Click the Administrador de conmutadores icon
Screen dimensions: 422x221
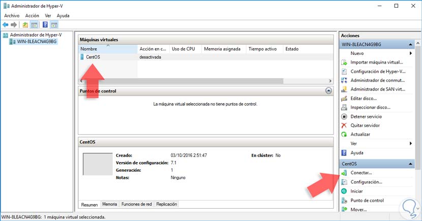(344, 80)
